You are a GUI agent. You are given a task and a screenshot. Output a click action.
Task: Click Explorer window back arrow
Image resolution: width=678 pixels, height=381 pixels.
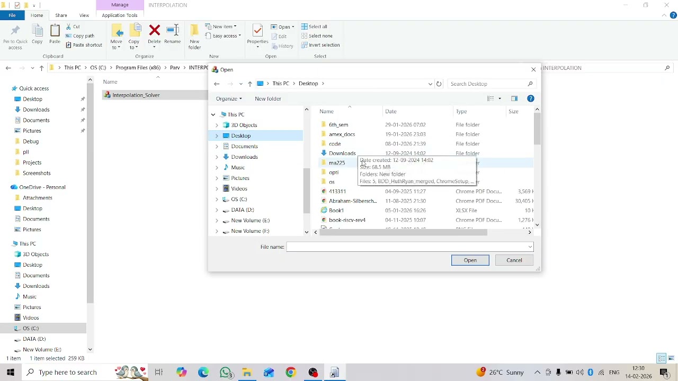(8, 68)
